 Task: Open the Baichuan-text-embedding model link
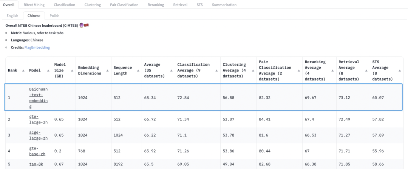point(39,98)
